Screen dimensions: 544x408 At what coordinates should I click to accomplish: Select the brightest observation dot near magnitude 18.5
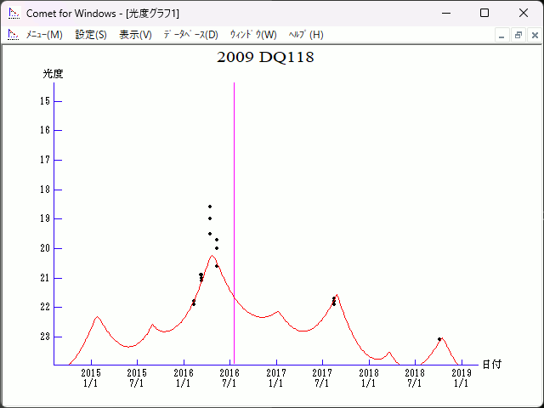click(210, 207)
